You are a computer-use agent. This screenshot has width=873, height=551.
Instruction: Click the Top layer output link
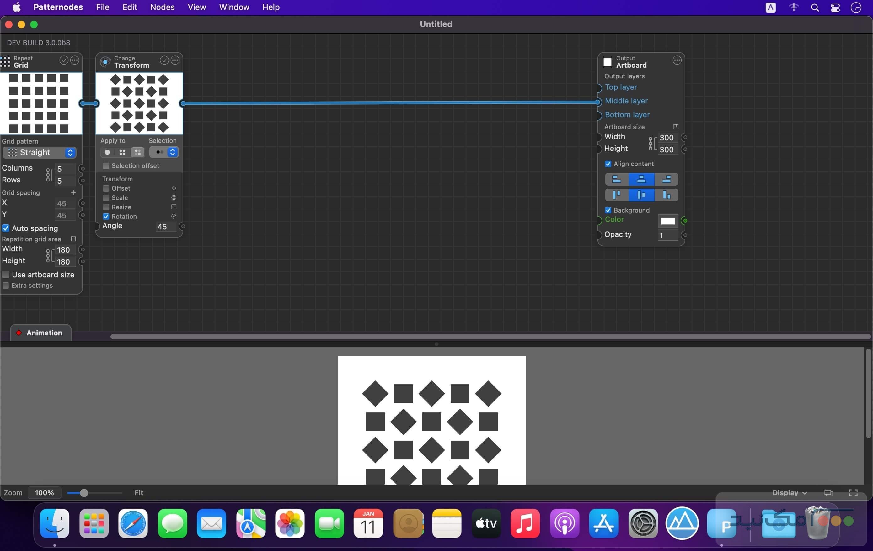click(x=621, y=87)
